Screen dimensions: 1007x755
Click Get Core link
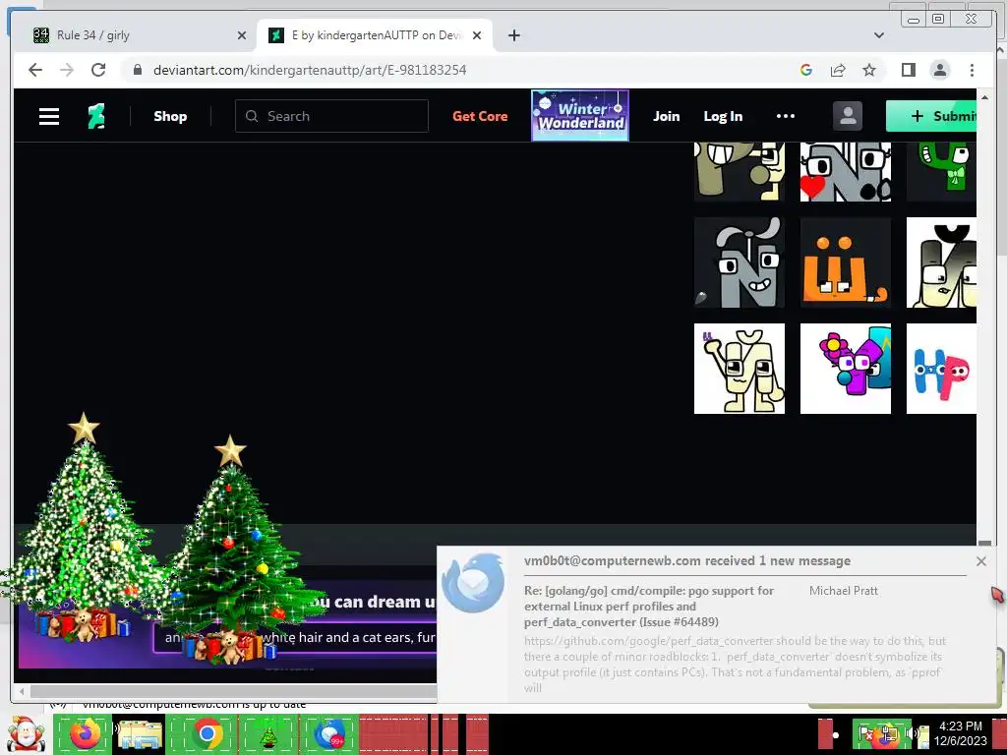(480, 116)
